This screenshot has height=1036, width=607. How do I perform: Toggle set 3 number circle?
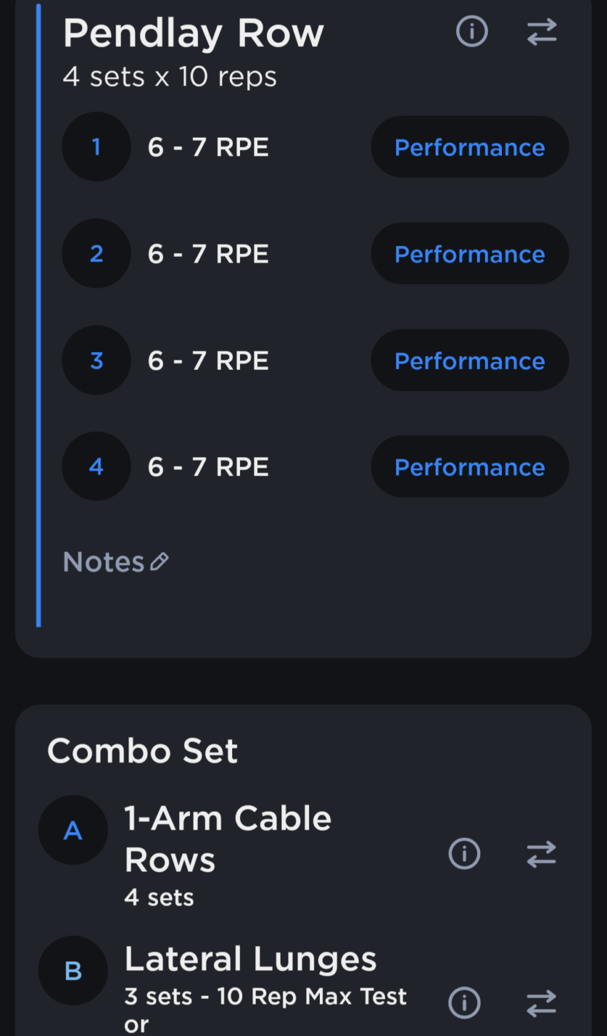[96, 361]
